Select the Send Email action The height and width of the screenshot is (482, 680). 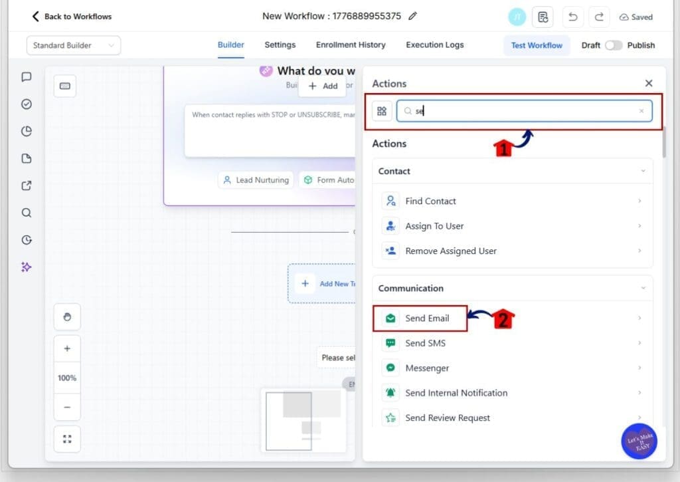click(x=427, y=318)
